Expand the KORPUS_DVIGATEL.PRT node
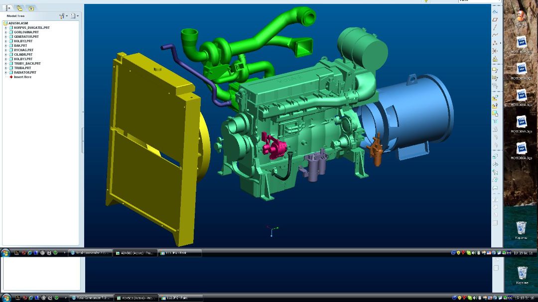 [5, 28]
